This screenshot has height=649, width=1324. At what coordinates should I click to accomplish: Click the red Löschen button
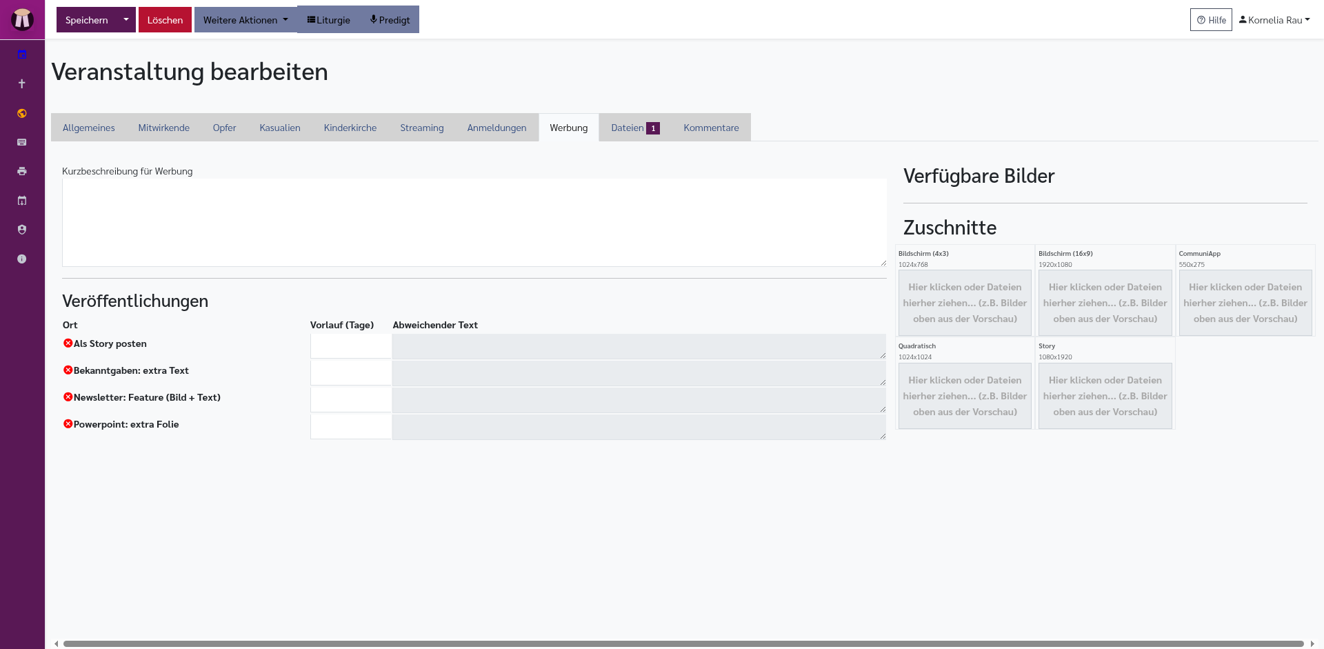pyautogui.click(x=165, y=20)
